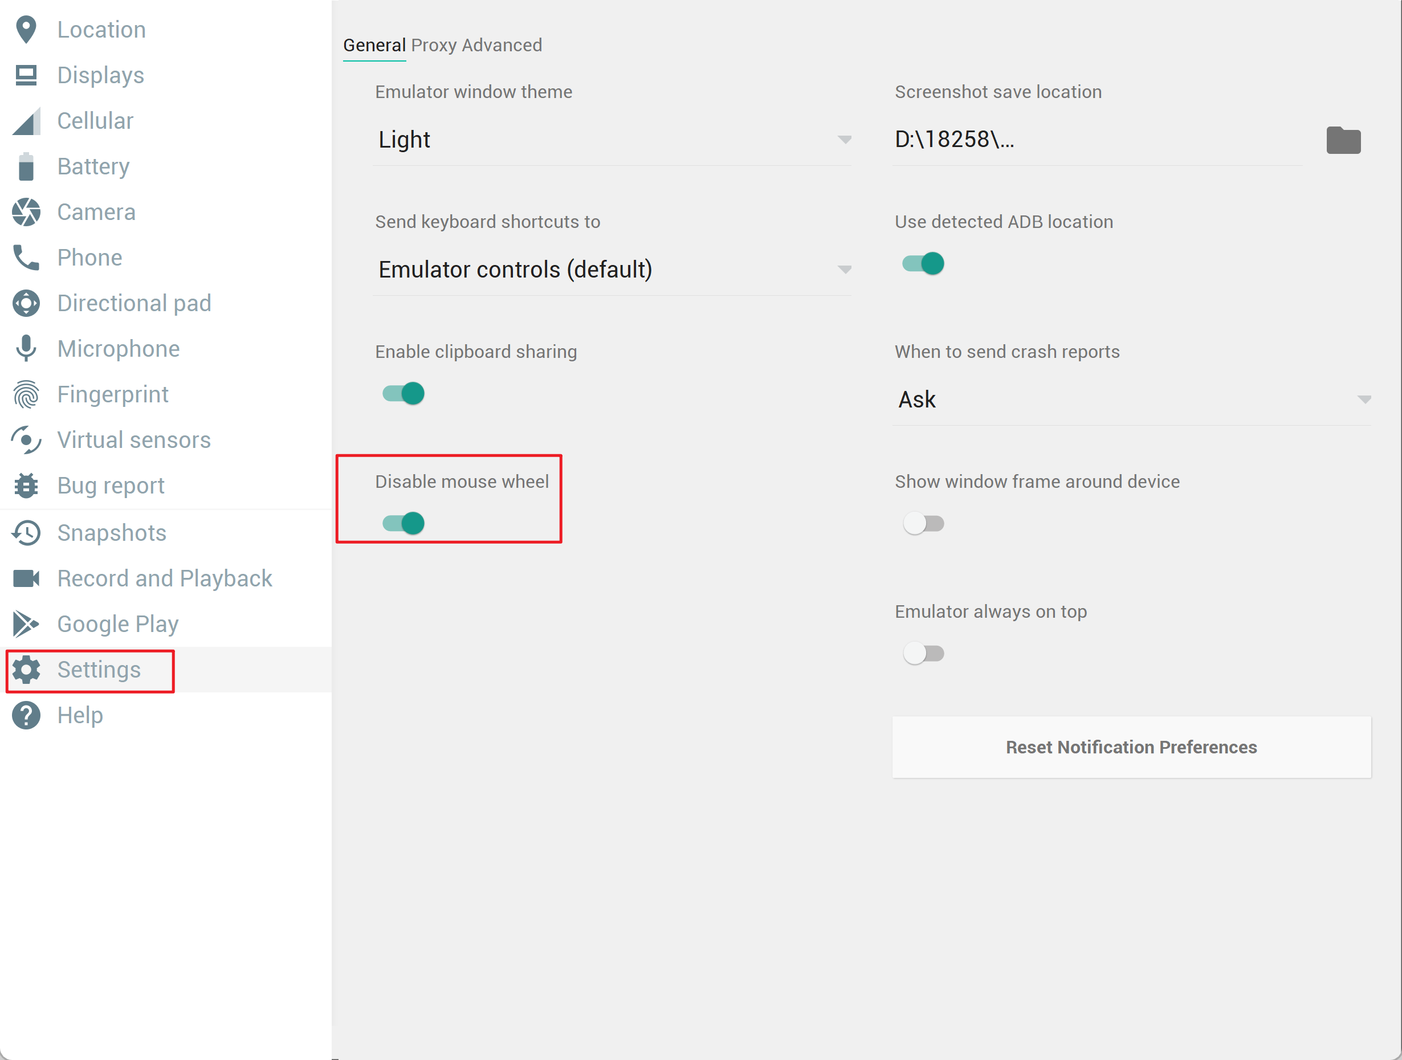Screen dimensions: 1402x1060
Task: Turn off Enable clipboard sharing
Action: pyautogui.click(x=404, y=393)
